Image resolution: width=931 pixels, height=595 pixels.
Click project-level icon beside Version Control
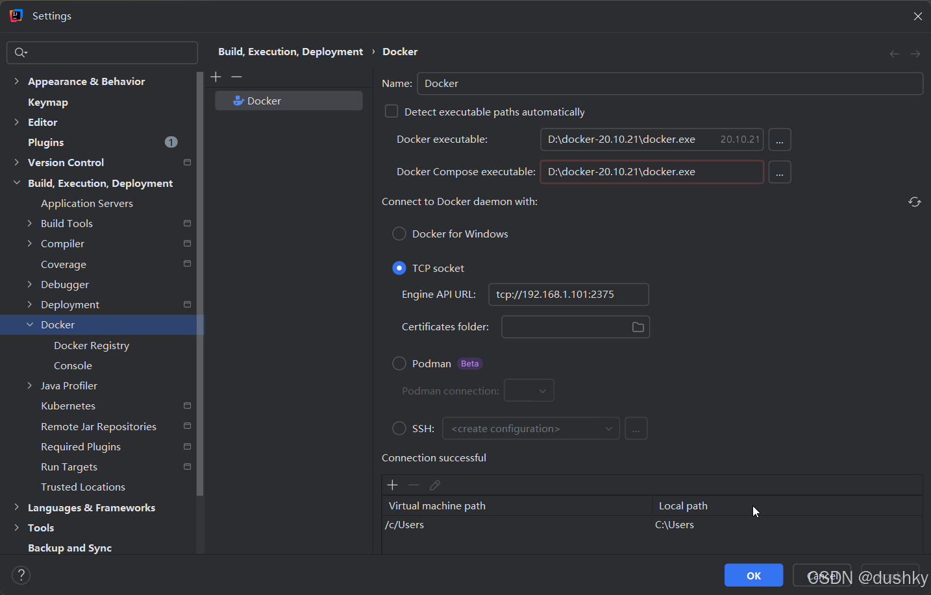click(x=187, y=162)
